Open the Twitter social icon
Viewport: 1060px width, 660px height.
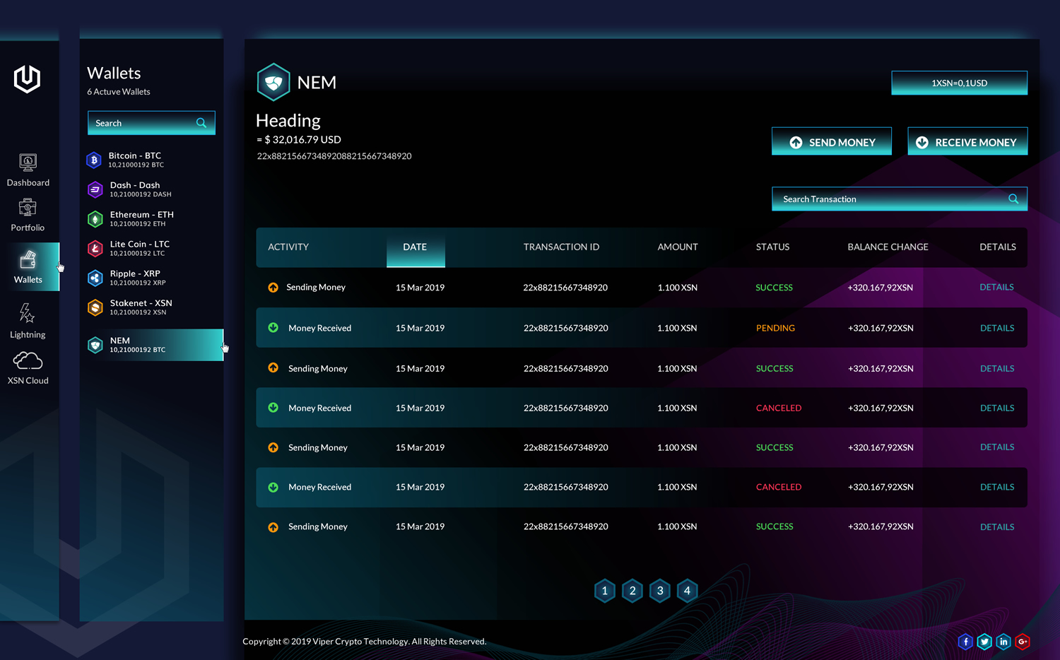click(x=984, y=642)
